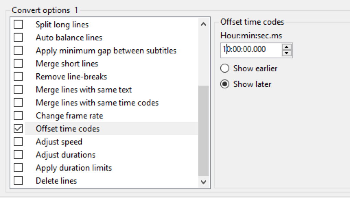Viewport: 350px width, 198px height.
Task: Toggle Apply duration limits checkbox
Action: [18, 168]
